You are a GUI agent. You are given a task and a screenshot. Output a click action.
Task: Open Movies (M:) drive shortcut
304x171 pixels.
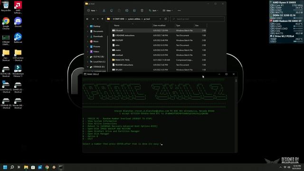coord(18,103)
